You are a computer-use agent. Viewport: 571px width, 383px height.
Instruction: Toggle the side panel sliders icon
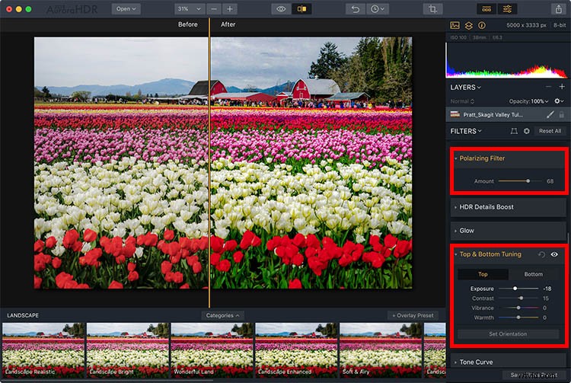tap(507, 8)
